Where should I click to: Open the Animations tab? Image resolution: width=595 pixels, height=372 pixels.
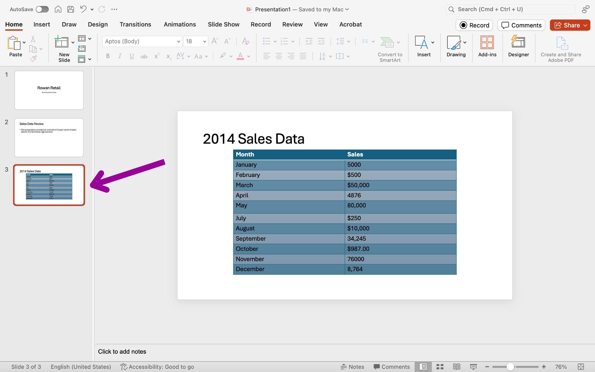[x=180, y=24]
